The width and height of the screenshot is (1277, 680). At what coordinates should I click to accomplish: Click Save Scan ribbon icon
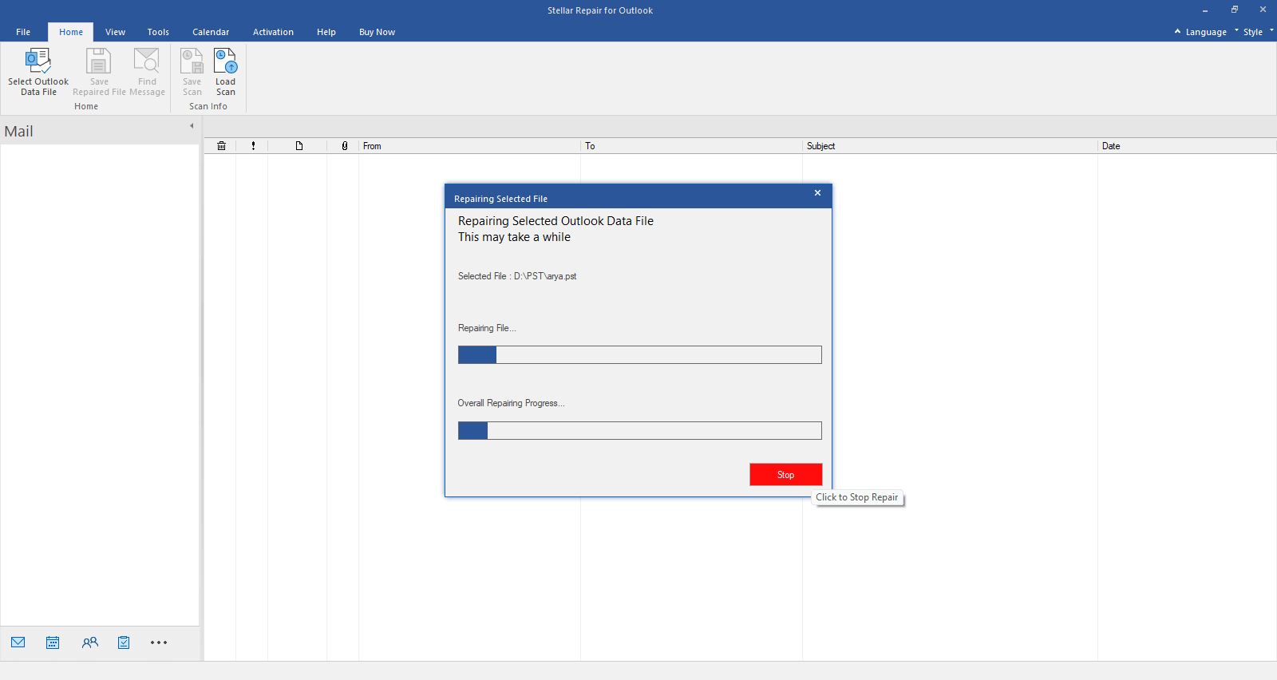pyautogui.click(x=192, y=61)
